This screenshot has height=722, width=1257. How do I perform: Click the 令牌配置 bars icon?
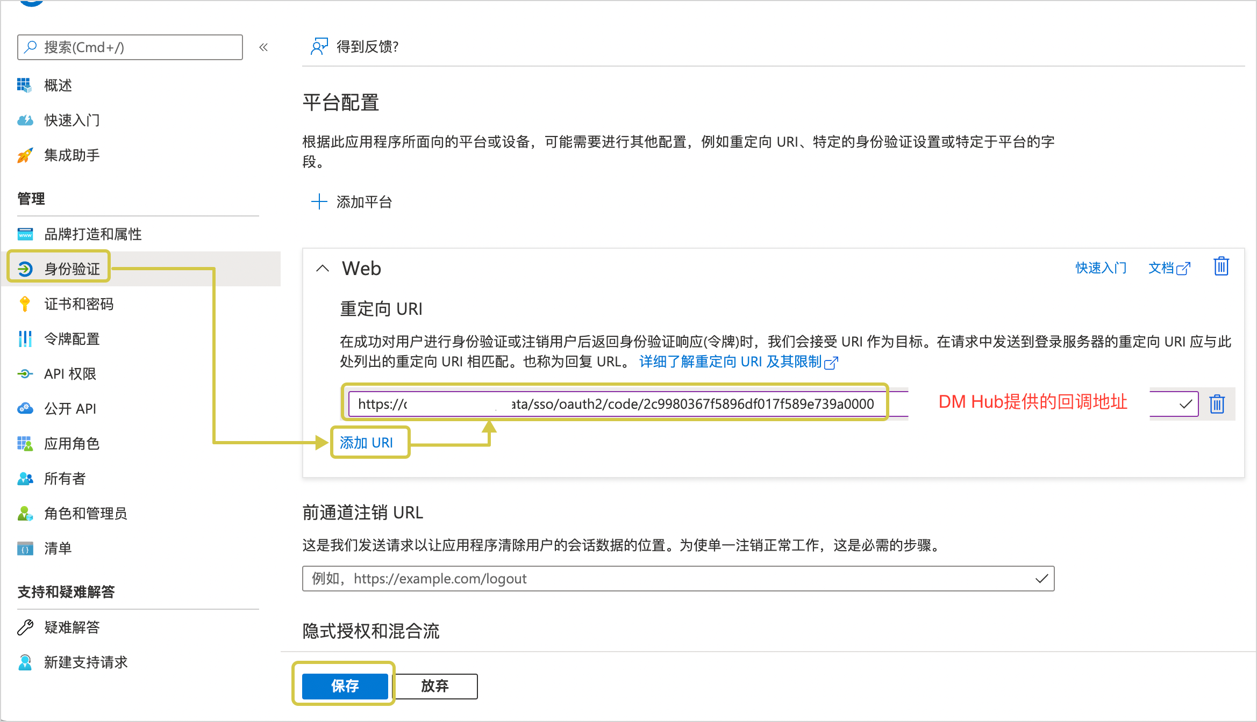coord(25,339)
